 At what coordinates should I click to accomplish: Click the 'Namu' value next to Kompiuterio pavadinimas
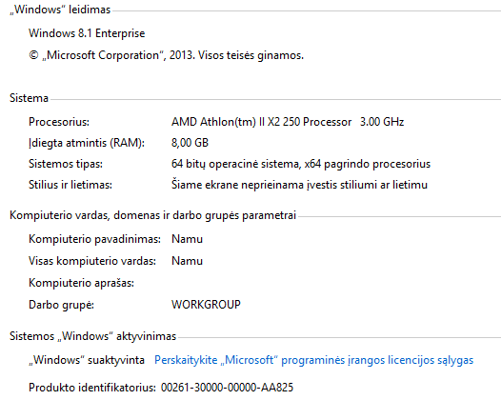coord(188,239)
